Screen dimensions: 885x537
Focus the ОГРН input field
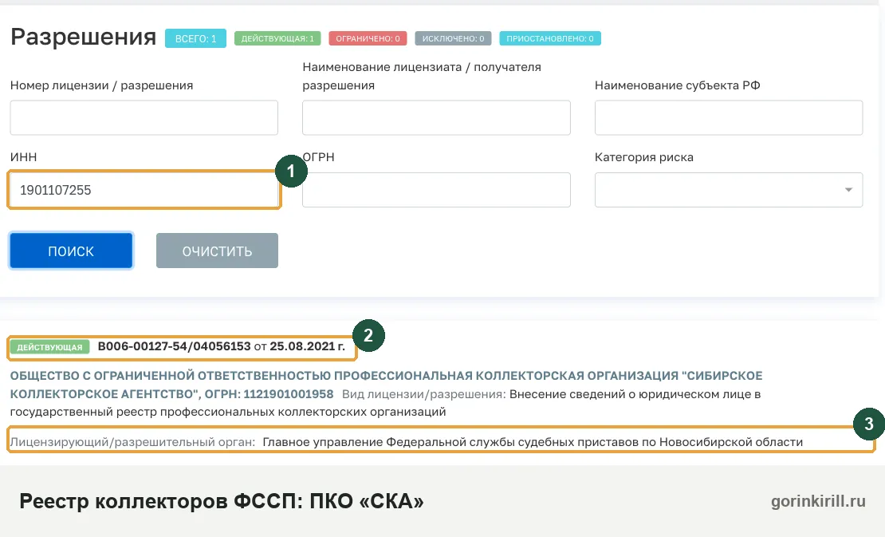(x=436, y=190)
